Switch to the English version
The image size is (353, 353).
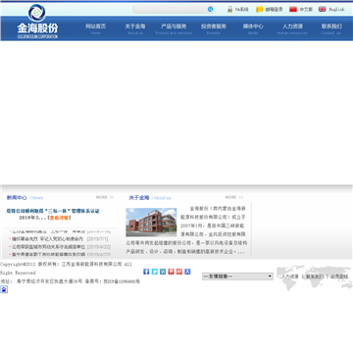[336, 10]
